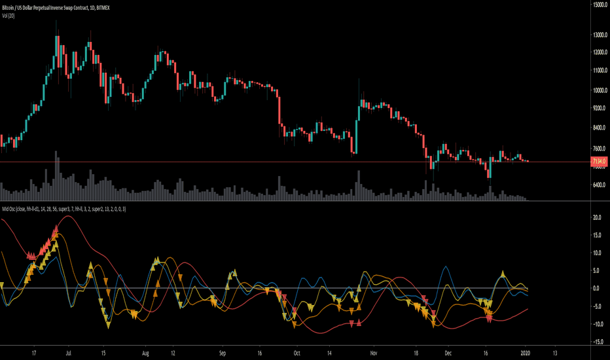Image resolution: width=610 pixels, height=360 pixels.
Task: Click the 17 date before Jul
Action: [x=34, y=353]
